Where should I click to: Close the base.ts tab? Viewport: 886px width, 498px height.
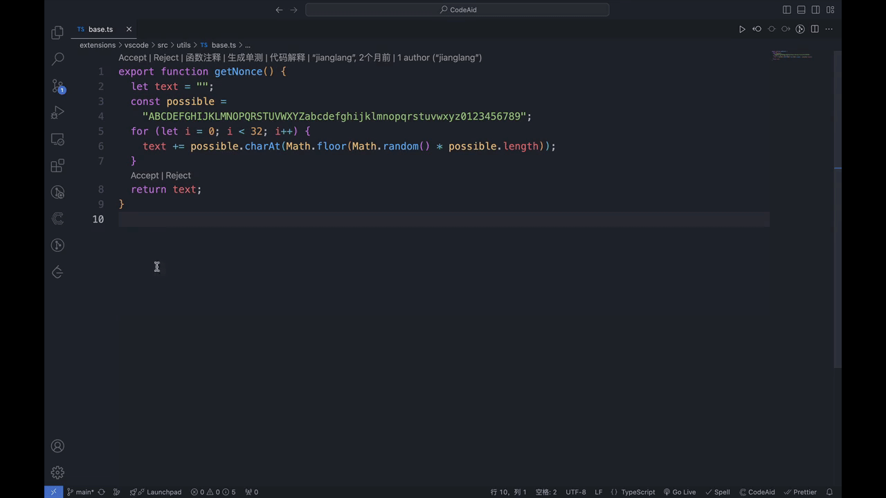[129, 29]
